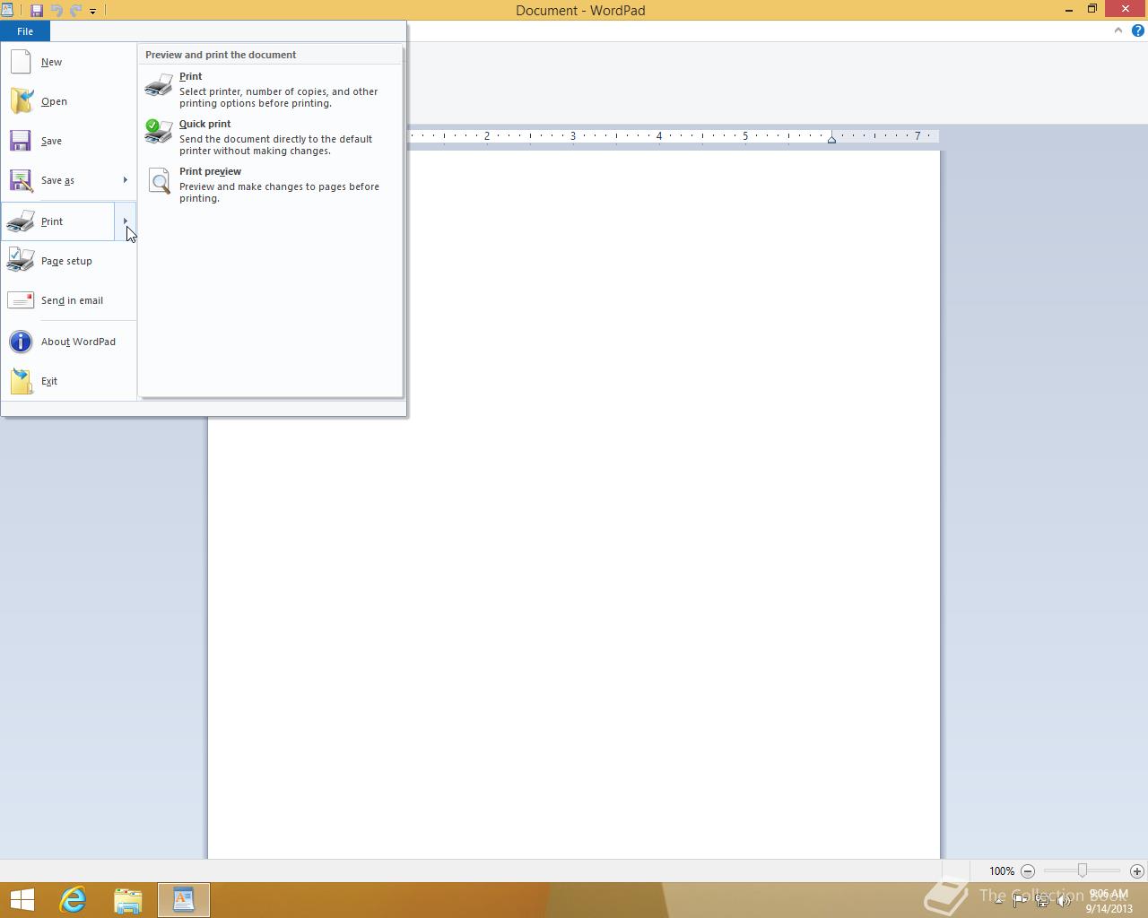This screenshot has width=1148, height=918.
Task: Click the Exit icon
Action: click(21, 381)
